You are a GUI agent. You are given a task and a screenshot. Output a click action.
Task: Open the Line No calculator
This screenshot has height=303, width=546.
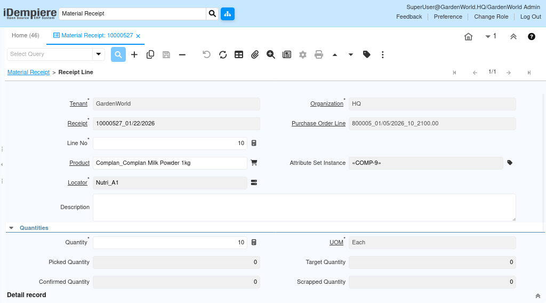[254, 143]
